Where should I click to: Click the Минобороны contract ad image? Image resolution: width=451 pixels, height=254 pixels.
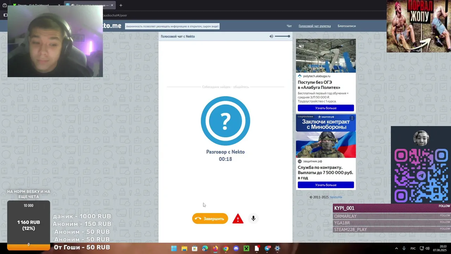tap(326, 136)
